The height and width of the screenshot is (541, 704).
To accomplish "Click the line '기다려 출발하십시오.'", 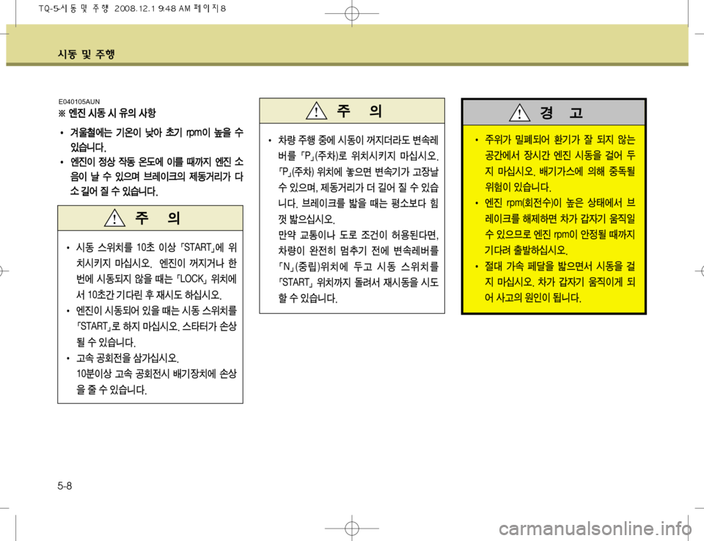I will pyautogui.click(x=527, y=250).
